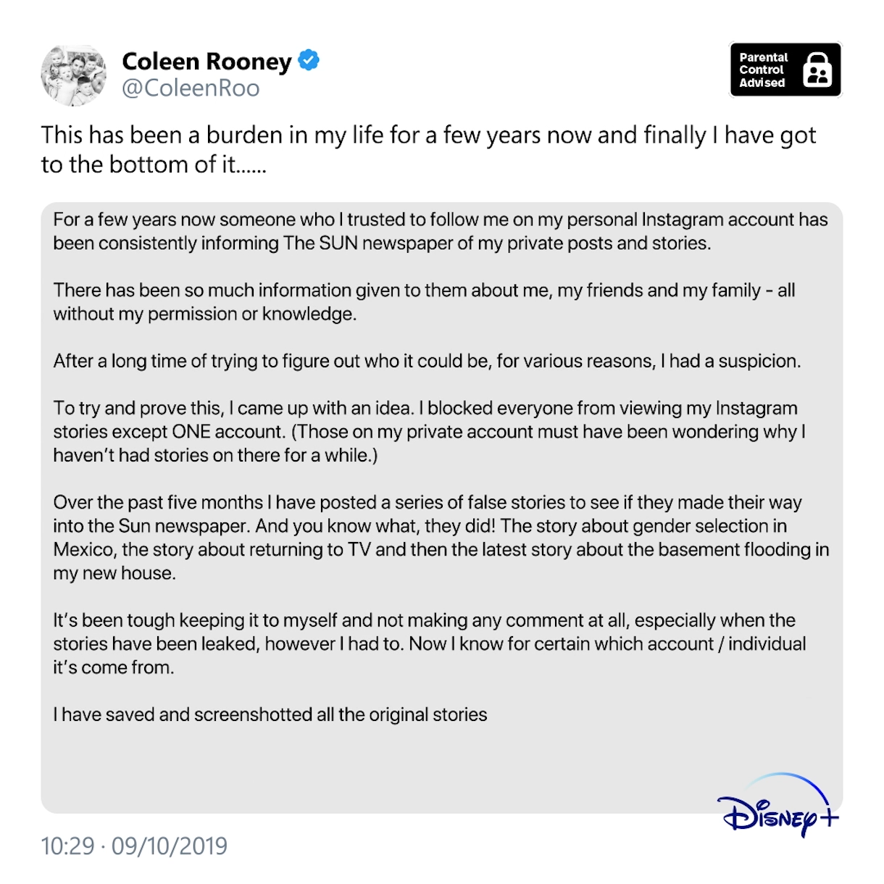884x884 pixels.
Task: Click the lock icon in the parental badge
Action: 818,70
